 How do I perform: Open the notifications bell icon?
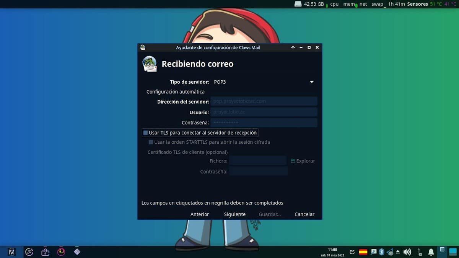(431, 252)
